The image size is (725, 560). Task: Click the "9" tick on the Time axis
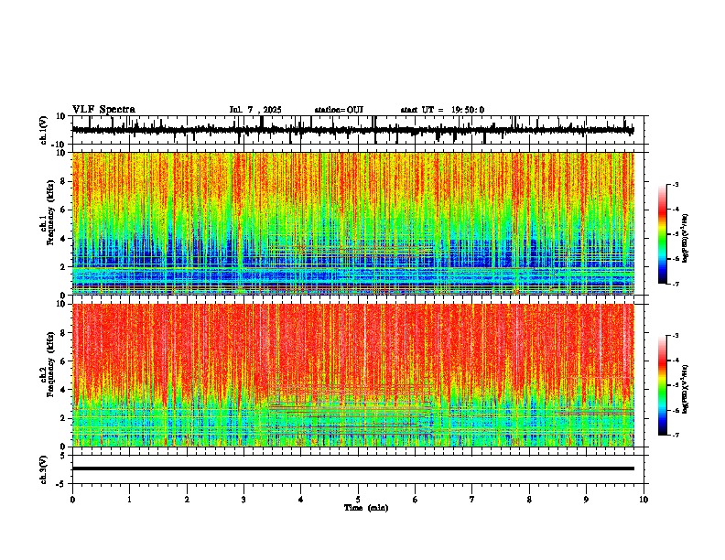click(x=586, y=500)
